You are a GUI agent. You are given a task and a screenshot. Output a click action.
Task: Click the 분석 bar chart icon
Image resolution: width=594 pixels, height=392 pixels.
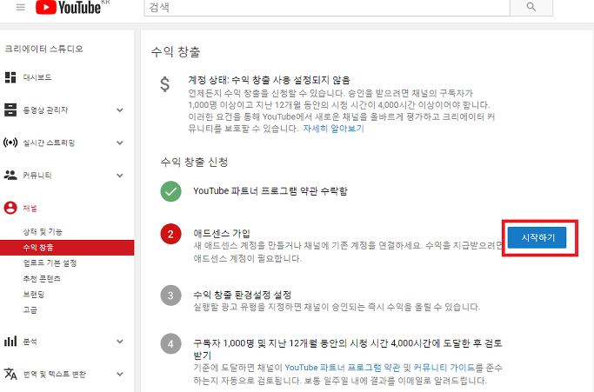click(x=10, y=342)
